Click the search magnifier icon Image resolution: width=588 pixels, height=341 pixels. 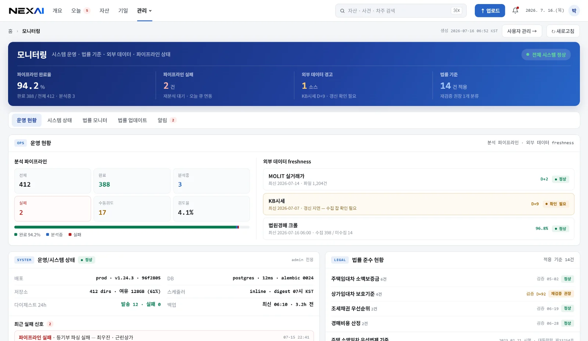[x=342, y=11]
